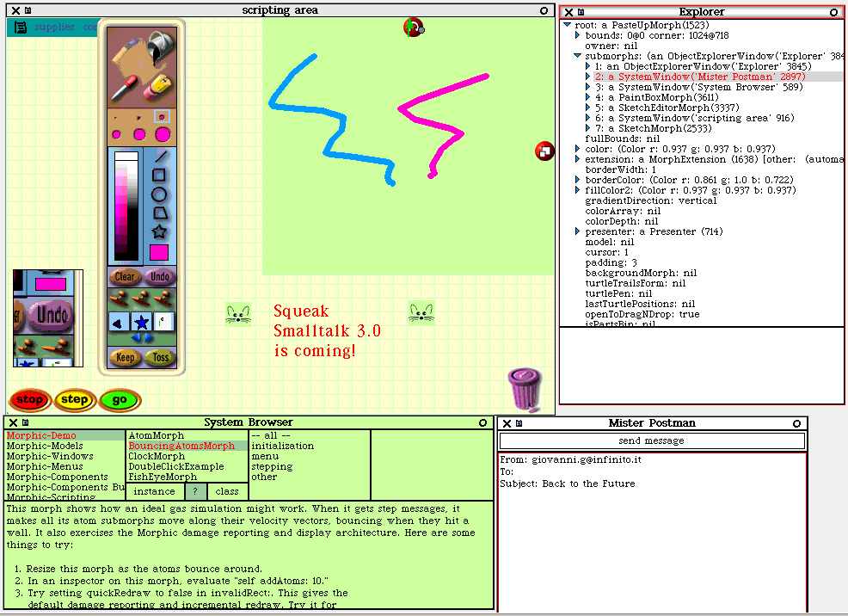Click the yellow step button
The image size is (848, 616).
pos(75,400)
